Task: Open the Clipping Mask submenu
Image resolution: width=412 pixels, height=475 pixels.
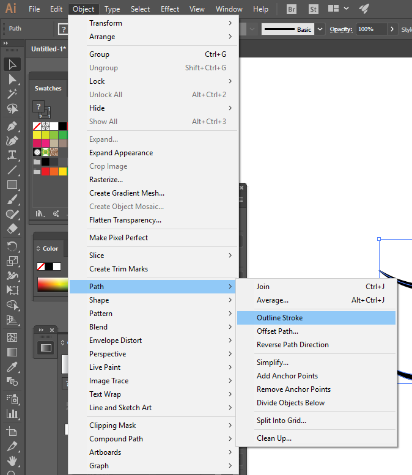Action: [x=153, y=425]
